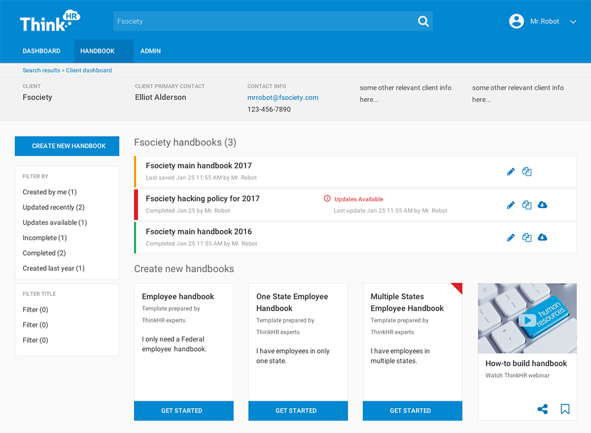Open the Admin tab

tap(151, 51)
